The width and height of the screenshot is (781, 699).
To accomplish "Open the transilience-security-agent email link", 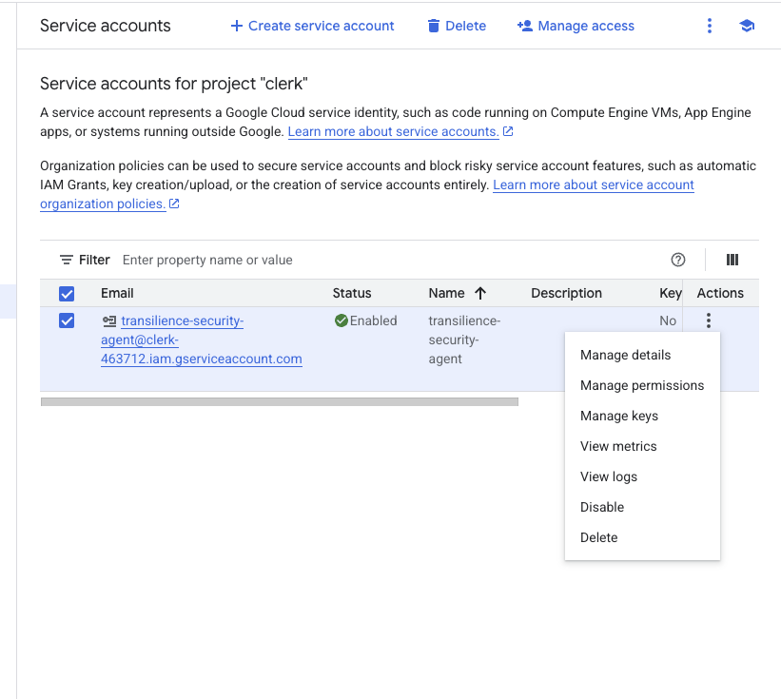I will (202, 340).
